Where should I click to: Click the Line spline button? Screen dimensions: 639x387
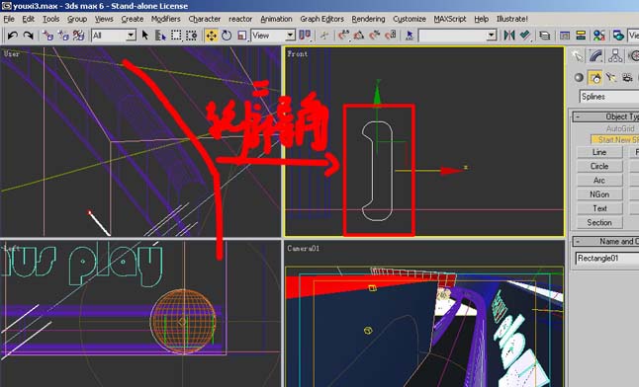[x=599, y=152]
